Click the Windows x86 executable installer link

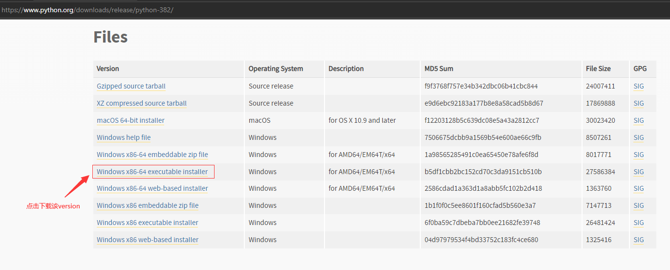pyautogui.click(x=148, y=223)
